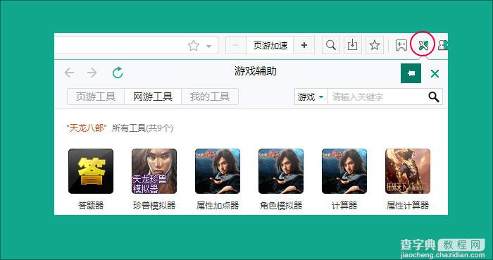Increase page game speed with plus button

304,45
